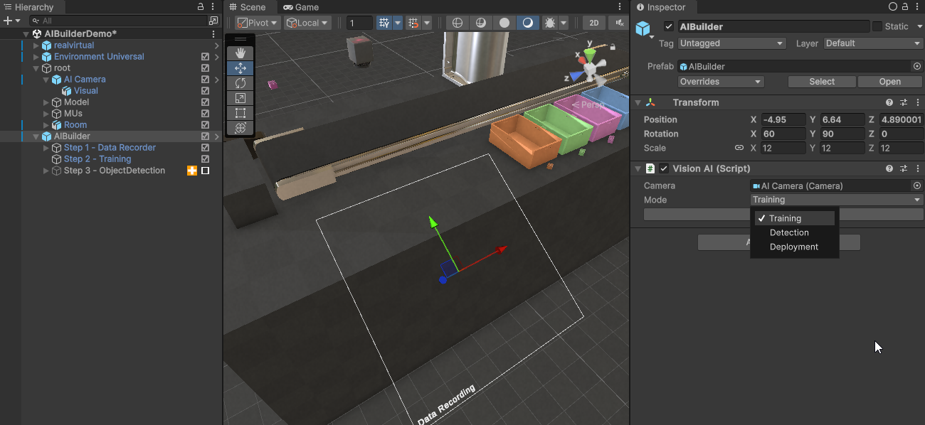This screenshot has height=425, width=925.
Task: Click the prefab Open button
Action: click(x=889, y=82)
